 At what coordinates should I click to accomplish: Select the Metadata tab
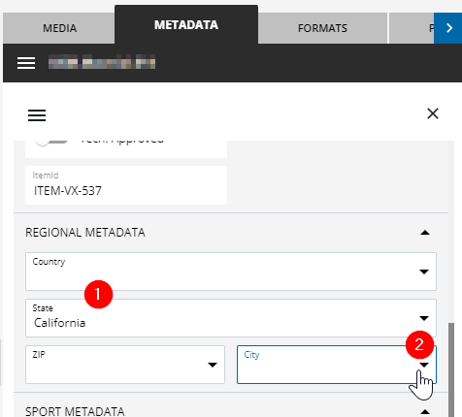click(x=186, y=24)
